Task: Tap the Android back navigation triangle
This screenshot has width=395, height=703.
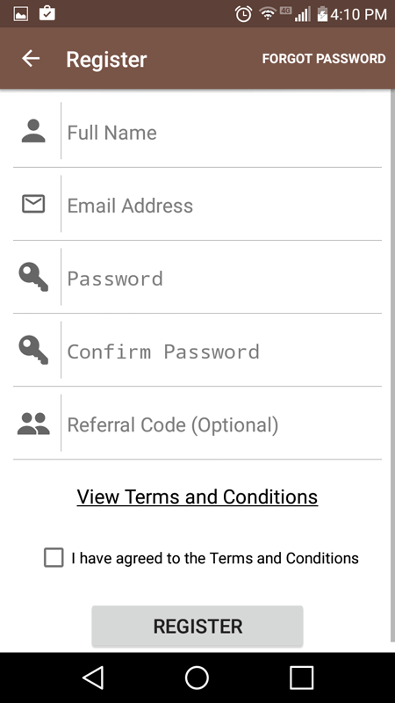Action: point(94,677)
